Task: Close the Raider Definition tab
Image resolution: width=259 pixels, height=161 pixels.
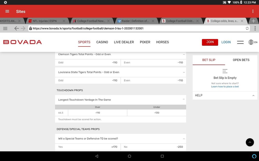Action: 153,21
